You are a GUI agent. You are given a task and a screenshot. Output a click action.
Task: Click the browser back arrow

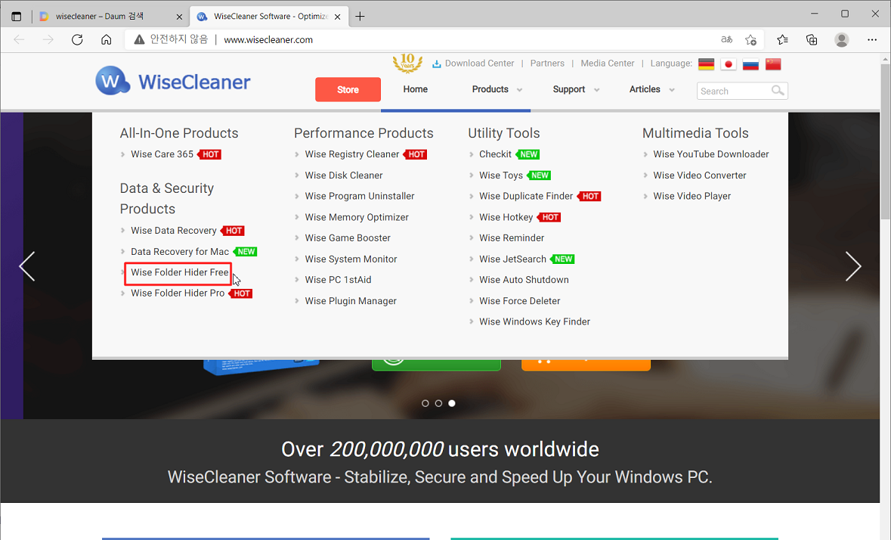[20, 40]
